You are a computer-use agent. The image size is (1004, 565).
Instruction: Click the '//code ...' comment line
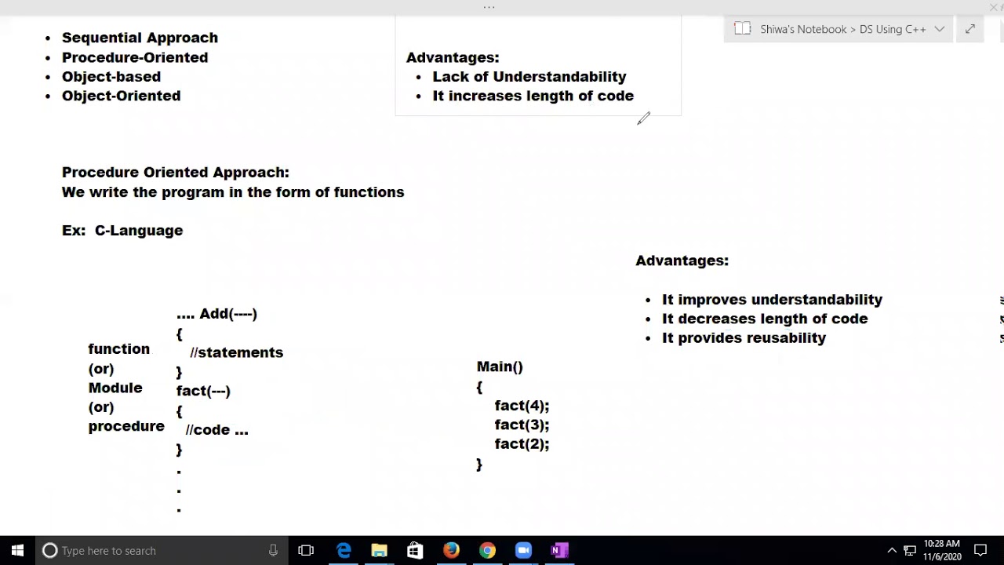(x=216, y=429)
